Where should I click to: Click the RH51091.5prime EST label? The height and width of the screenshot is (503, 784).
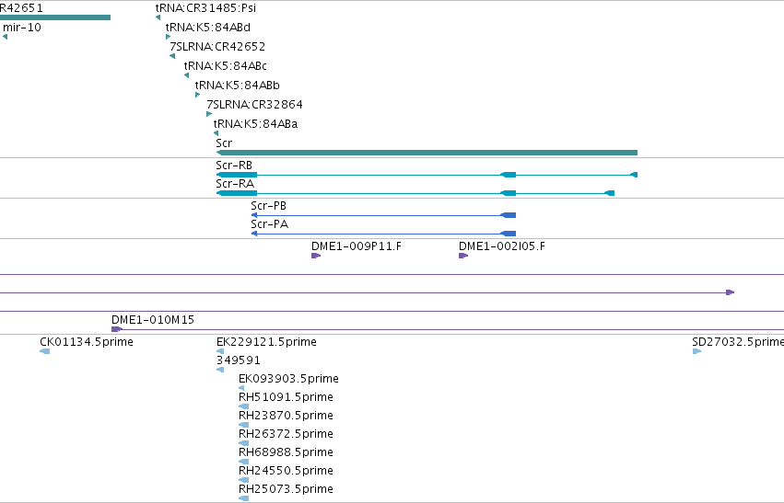(286, 396)
